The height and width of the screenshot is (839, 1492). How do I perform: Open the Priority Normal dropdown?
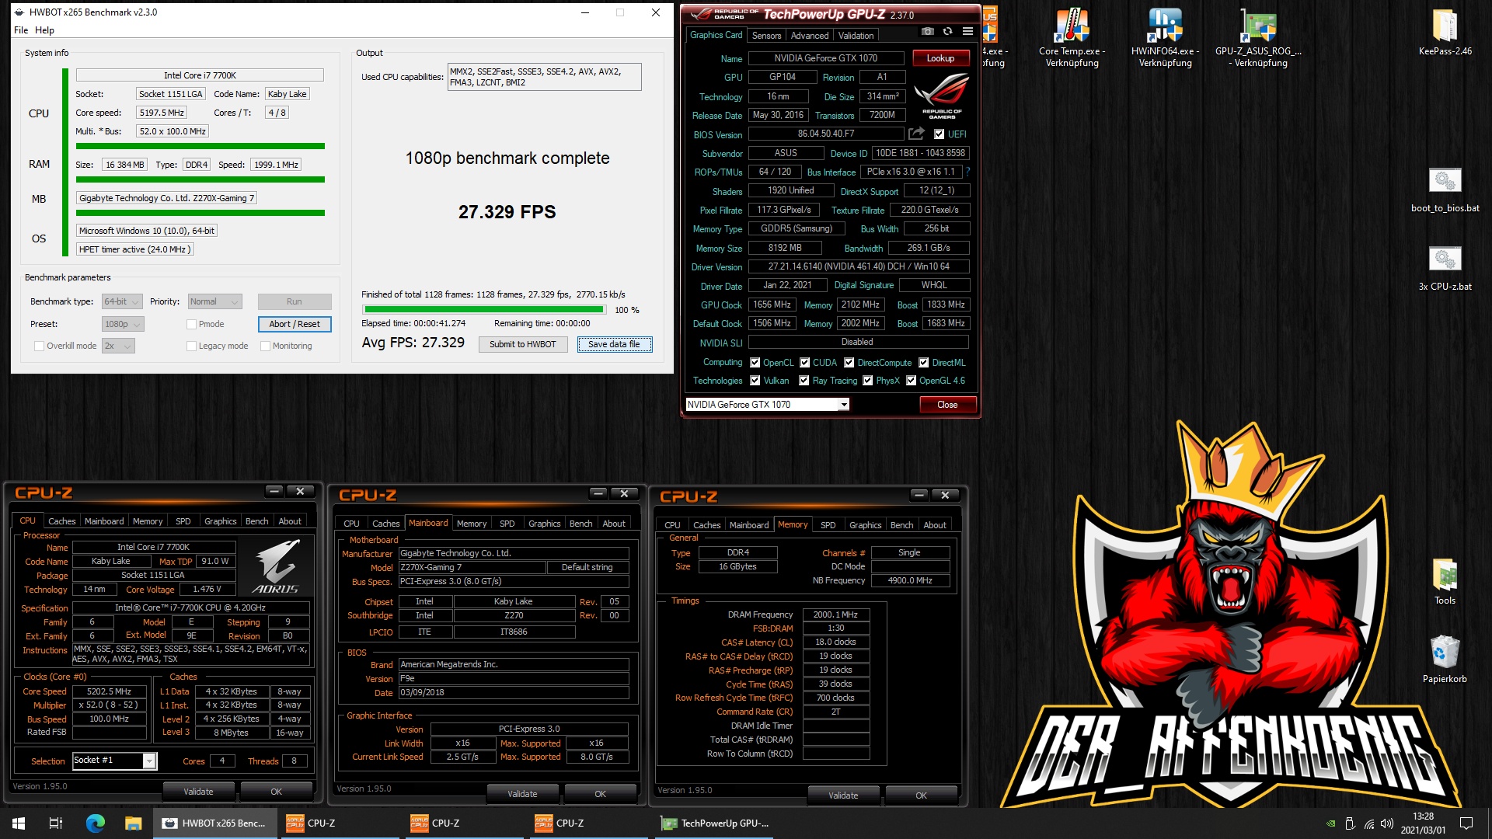click(214, 301)
